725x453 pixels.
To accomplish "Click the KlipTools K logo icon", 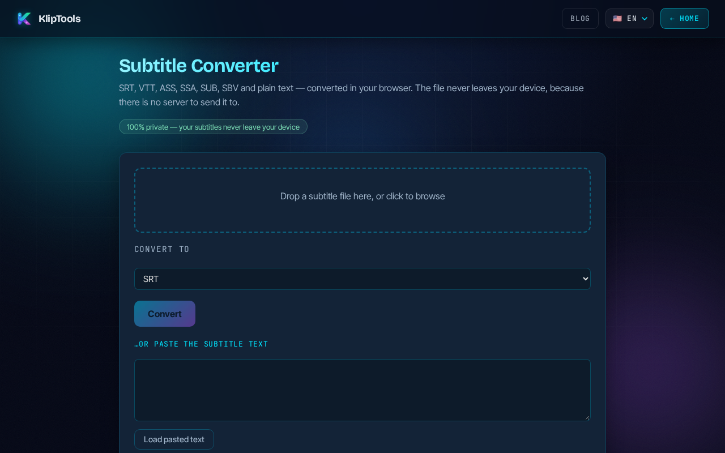I will (24, 19).
